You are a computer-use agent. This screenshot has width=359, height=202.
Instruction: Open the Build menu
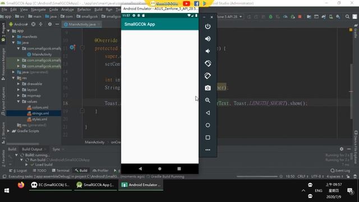(99, 10)
